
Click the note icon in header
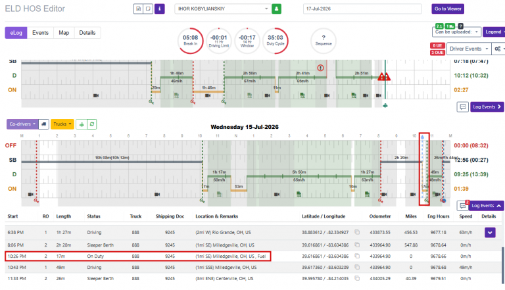click(148, 9)
